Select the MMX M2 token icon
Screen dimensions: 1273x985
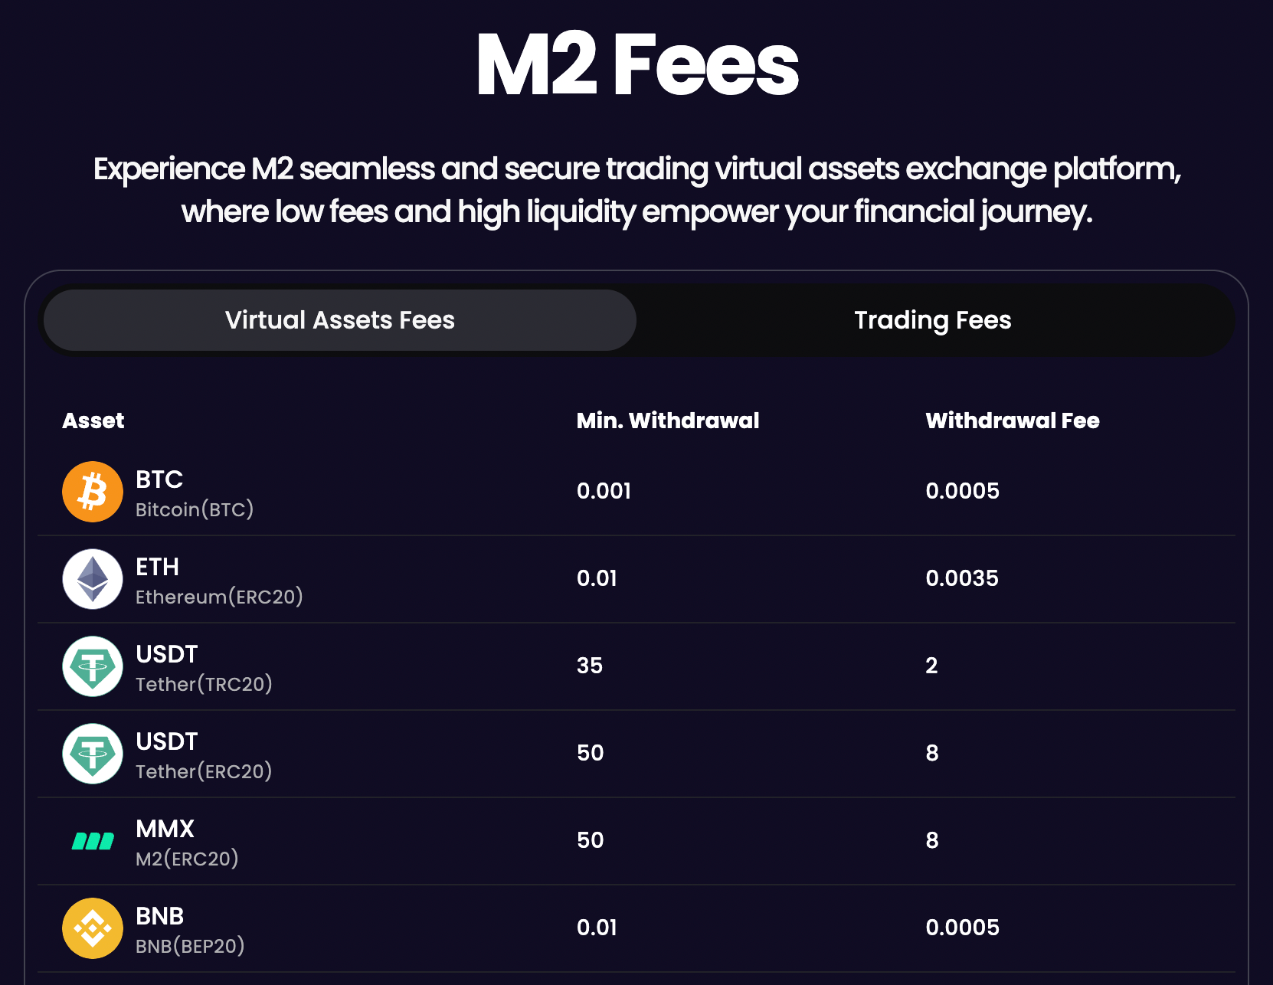[x=92, y=841]
